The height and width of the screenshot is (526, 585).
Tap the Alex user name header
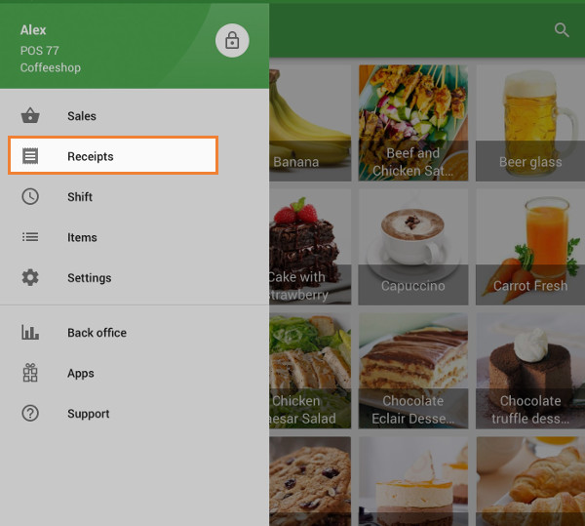coord(34,30)
